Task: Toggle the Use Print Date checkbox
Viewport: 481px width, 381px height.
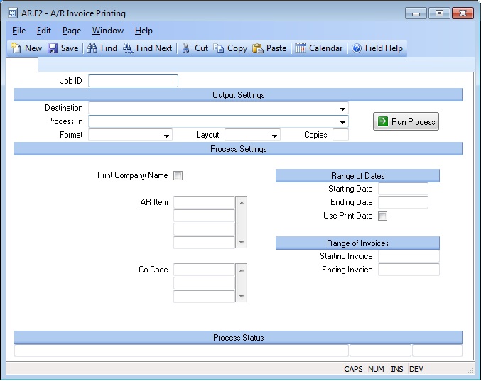Action: (383, 216)
